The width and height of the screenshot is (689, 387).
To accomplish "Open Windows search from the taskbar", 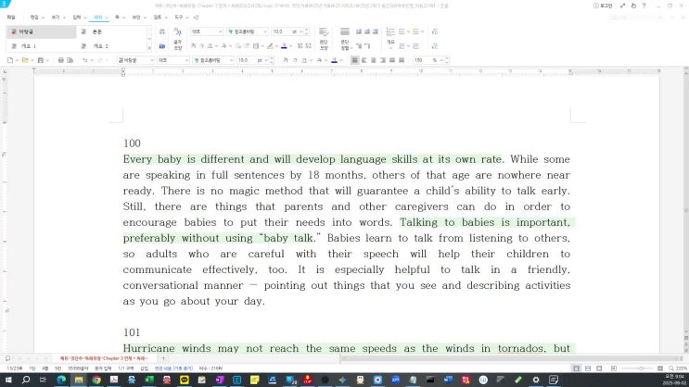I will pyautogui.click(x=26, y=380).
